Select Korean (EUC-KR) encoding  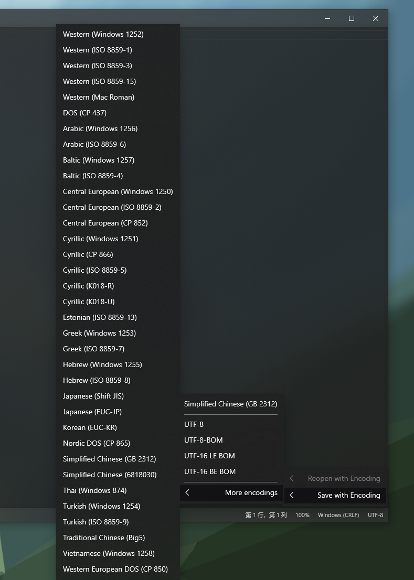click(x=118, y=427)
